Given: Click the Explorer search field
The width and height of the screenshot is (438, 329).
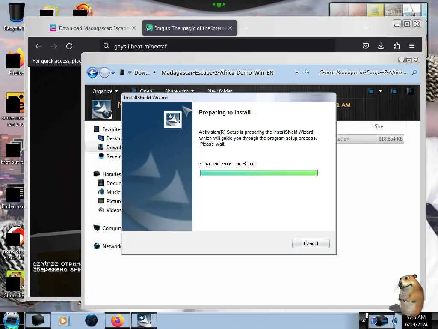Looking at the screenshot, I should [x=364, y=72].
